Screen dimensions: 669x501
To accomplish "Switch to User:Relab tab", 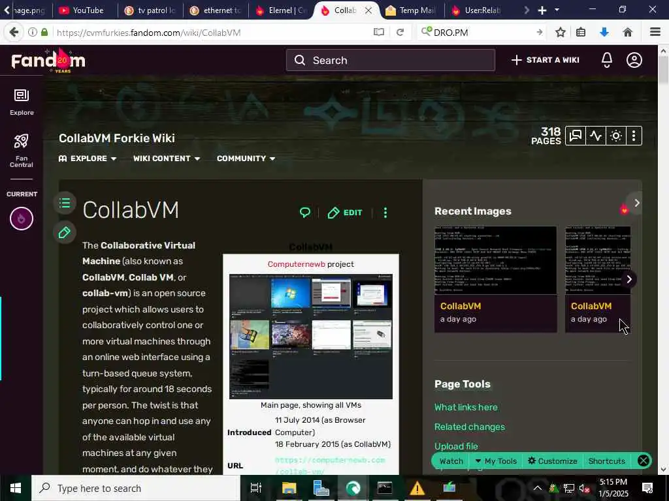I will pyautogui.click(x=476, y=10).
